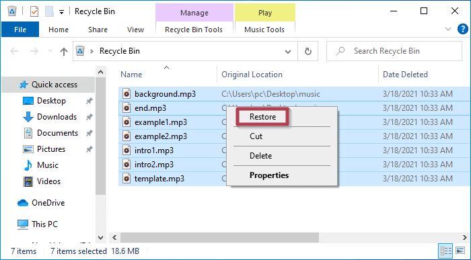Open the Music Tools tab
The height and width of the screenshot is (260, 471).
click(264, 30)
